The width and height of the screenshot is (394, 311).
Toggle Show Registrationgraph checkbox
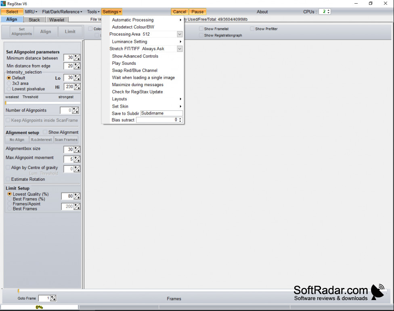click(201, 35)
